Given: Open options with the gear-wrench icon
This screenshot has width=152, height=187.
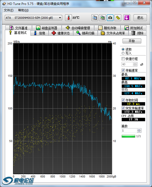Looking at the screenshot, I should point(118,18).
